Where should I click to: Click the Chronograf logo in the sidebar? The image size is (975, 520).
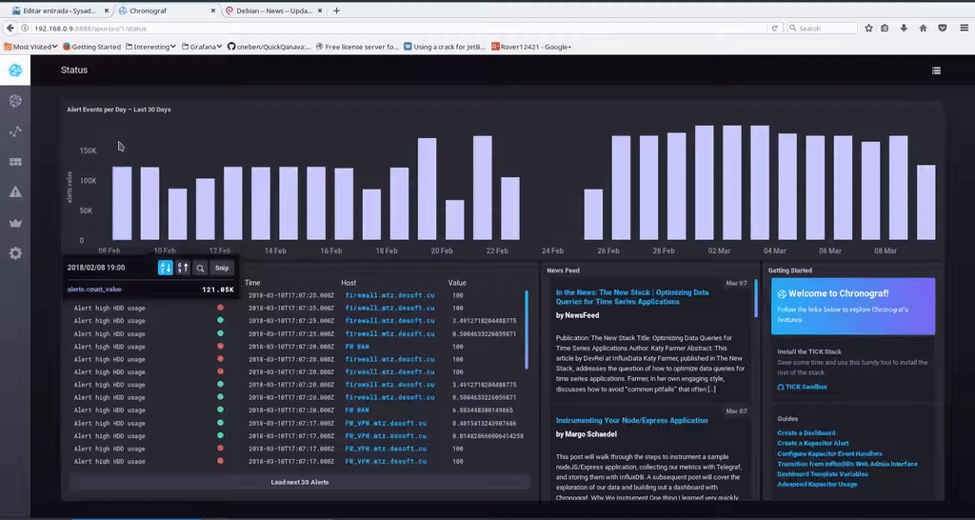[x=15, y=70]
